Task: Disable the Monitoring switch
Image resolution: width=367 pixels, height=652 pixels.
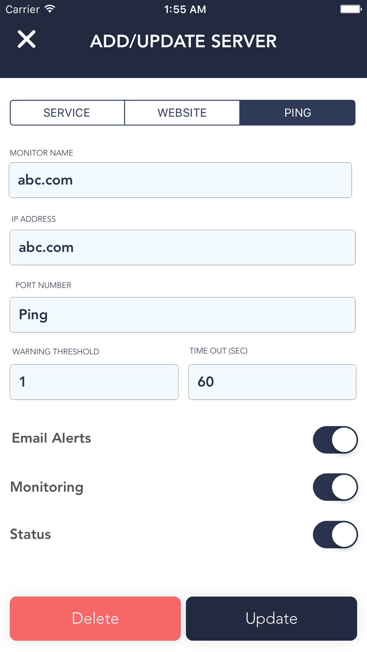Action: (x=335, y=487)
